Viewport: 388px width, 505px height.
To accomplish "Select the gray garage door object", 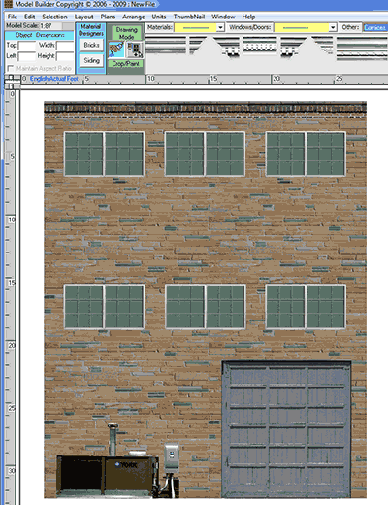I will [286, 429].
